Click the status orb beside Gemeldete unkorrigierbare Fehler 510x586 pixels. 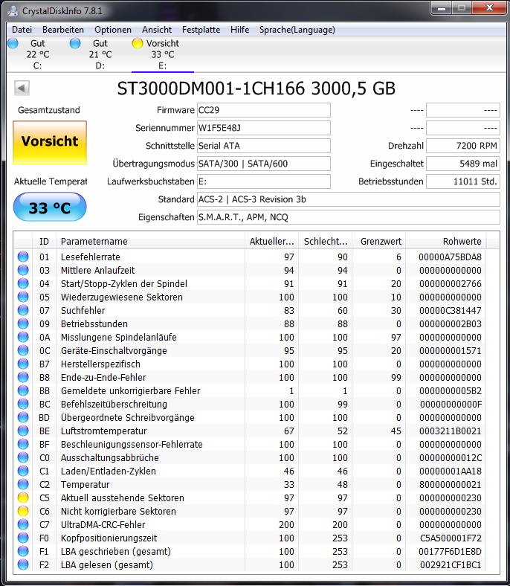pos(23,391)
